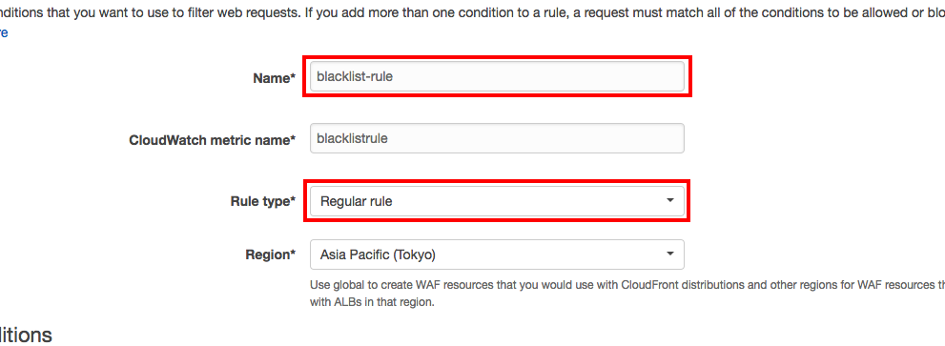This screenshot has width=945, height=346.
Task: Choose the 'Asia Pacific (Tokyo)' value text
Action: (x=378, y=254)
